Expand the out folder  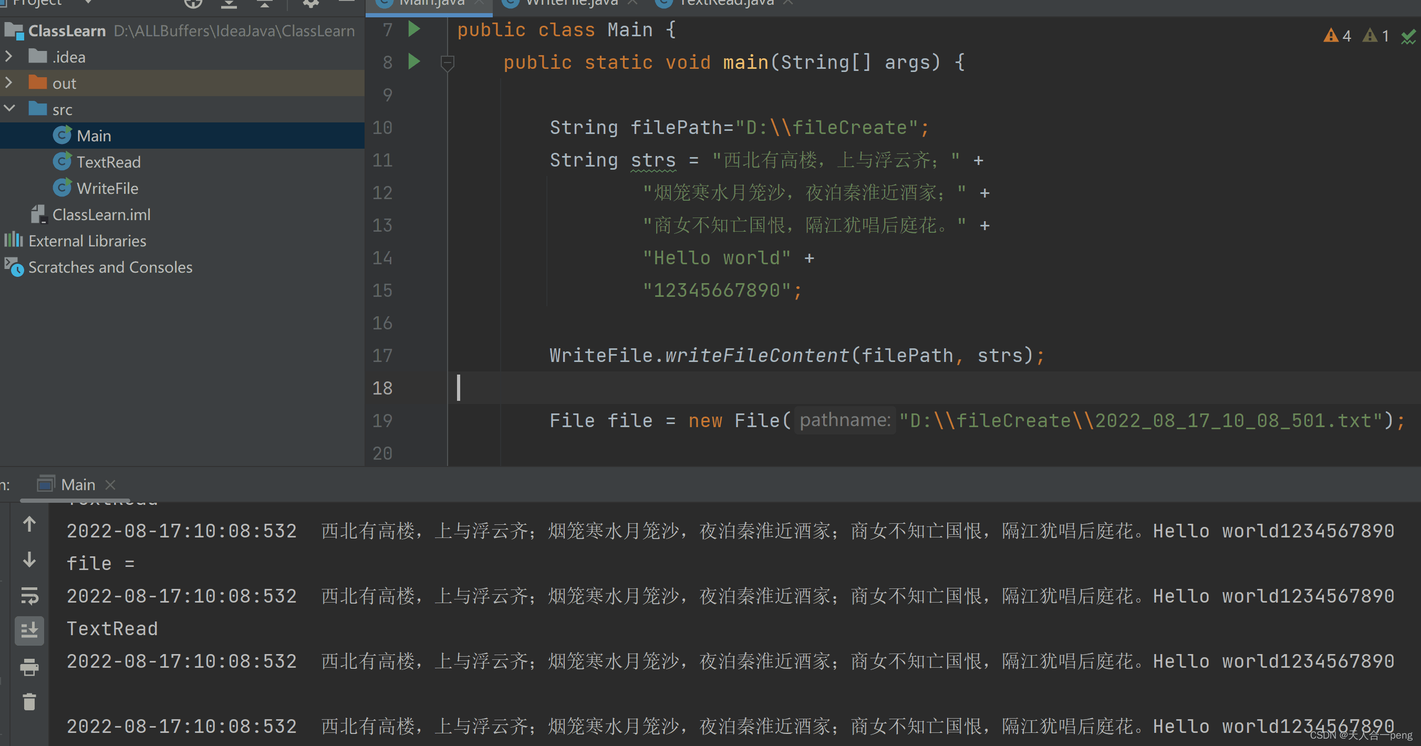click(9, 83)
